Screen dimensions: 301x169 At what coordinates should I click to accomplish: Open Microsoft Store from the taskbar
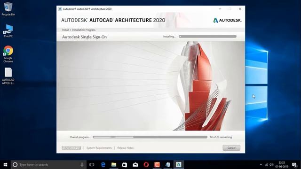click(x=125, y=165)
